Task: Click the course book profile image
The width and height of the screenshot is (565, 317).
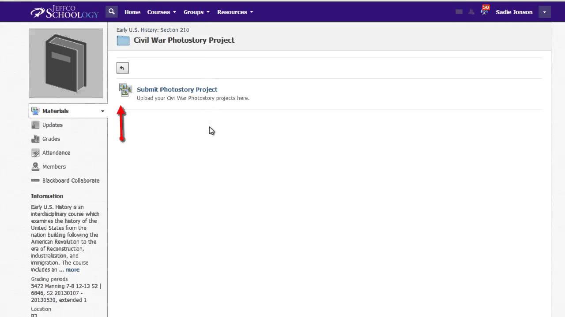Action: click(66, 63)
